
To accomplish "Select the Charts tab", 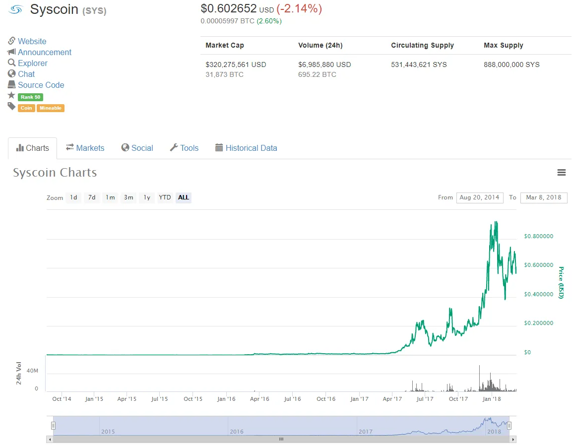I will pyautogui.click(x=32, y=148).
